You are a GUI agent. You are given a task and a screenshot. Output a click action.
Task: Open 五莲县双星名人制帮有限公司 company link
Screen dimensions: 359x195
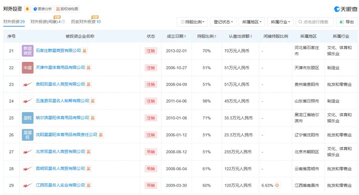[62, 101]
